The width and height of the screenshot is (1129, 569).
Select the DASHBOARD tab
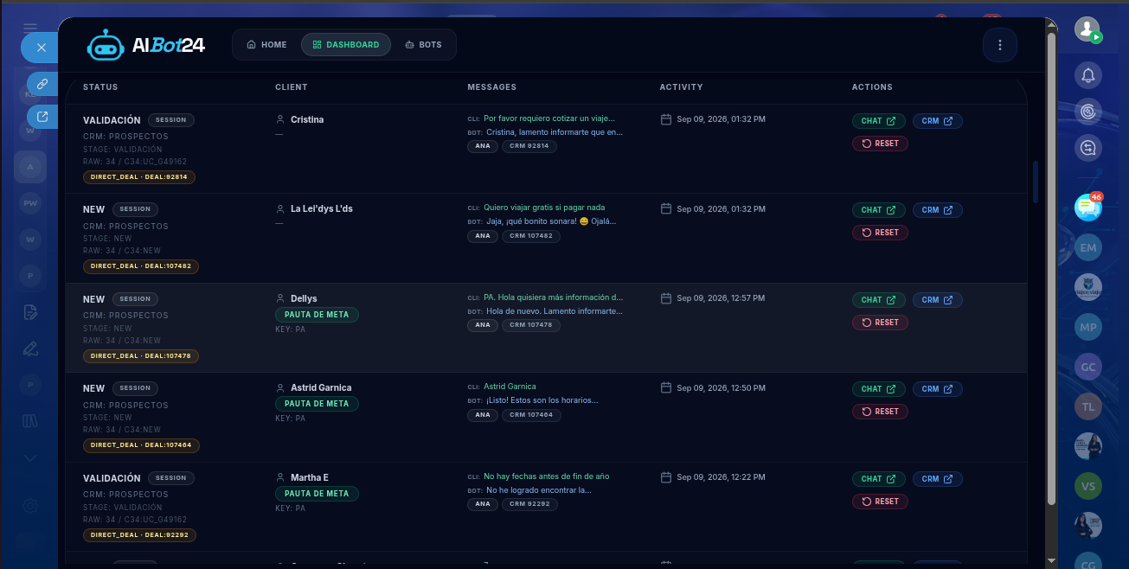coord(346,45)
